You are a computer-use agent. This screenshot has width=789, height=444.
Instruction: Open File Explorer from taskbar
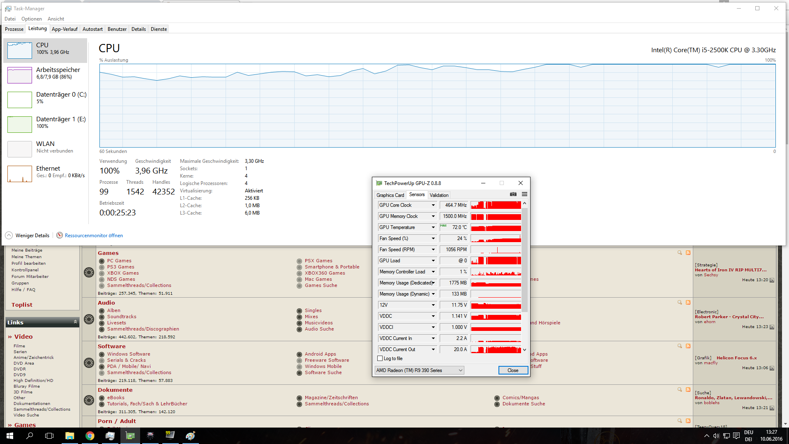tap(70, 436)
